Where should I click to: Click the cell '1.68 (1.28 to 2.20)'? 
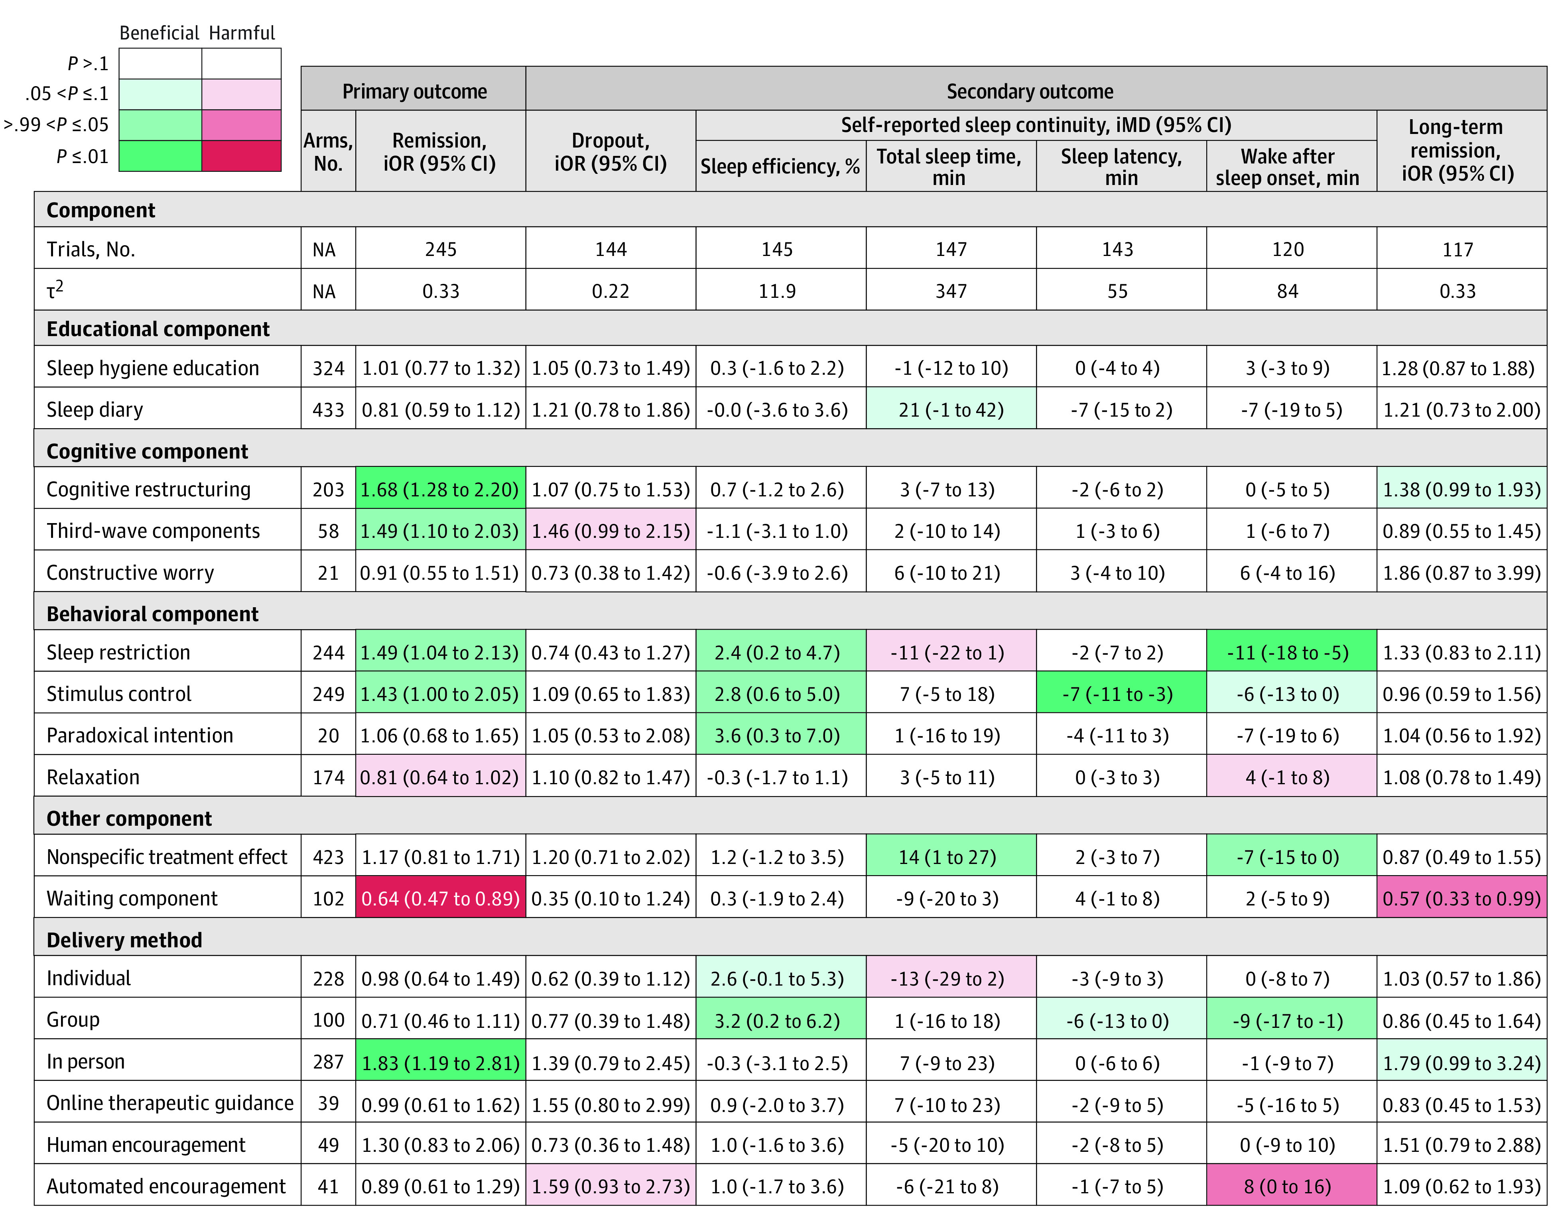[x=440, y=489]
